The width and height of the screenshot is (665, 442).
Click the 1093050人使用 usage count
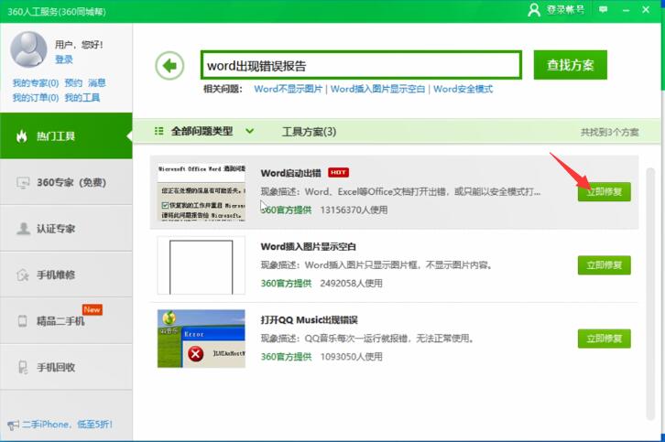point(351,356)
